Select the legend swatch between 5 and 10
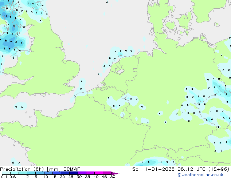The height and width of the screenshot is (178, 231). click(40, 173)
